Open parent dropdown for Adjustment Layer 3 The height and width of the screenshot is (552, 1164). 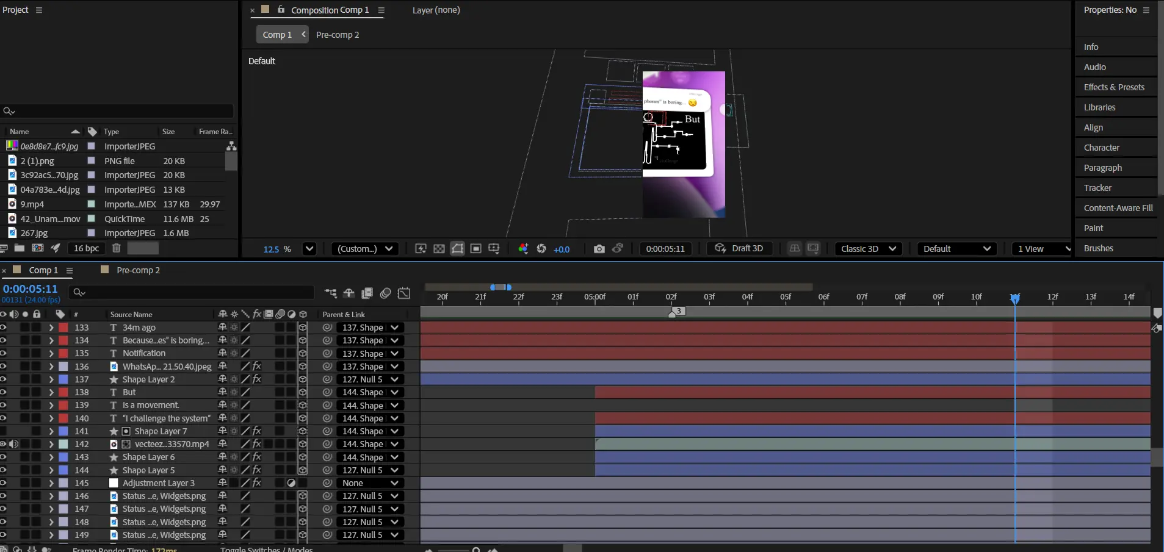click(369, 483)
